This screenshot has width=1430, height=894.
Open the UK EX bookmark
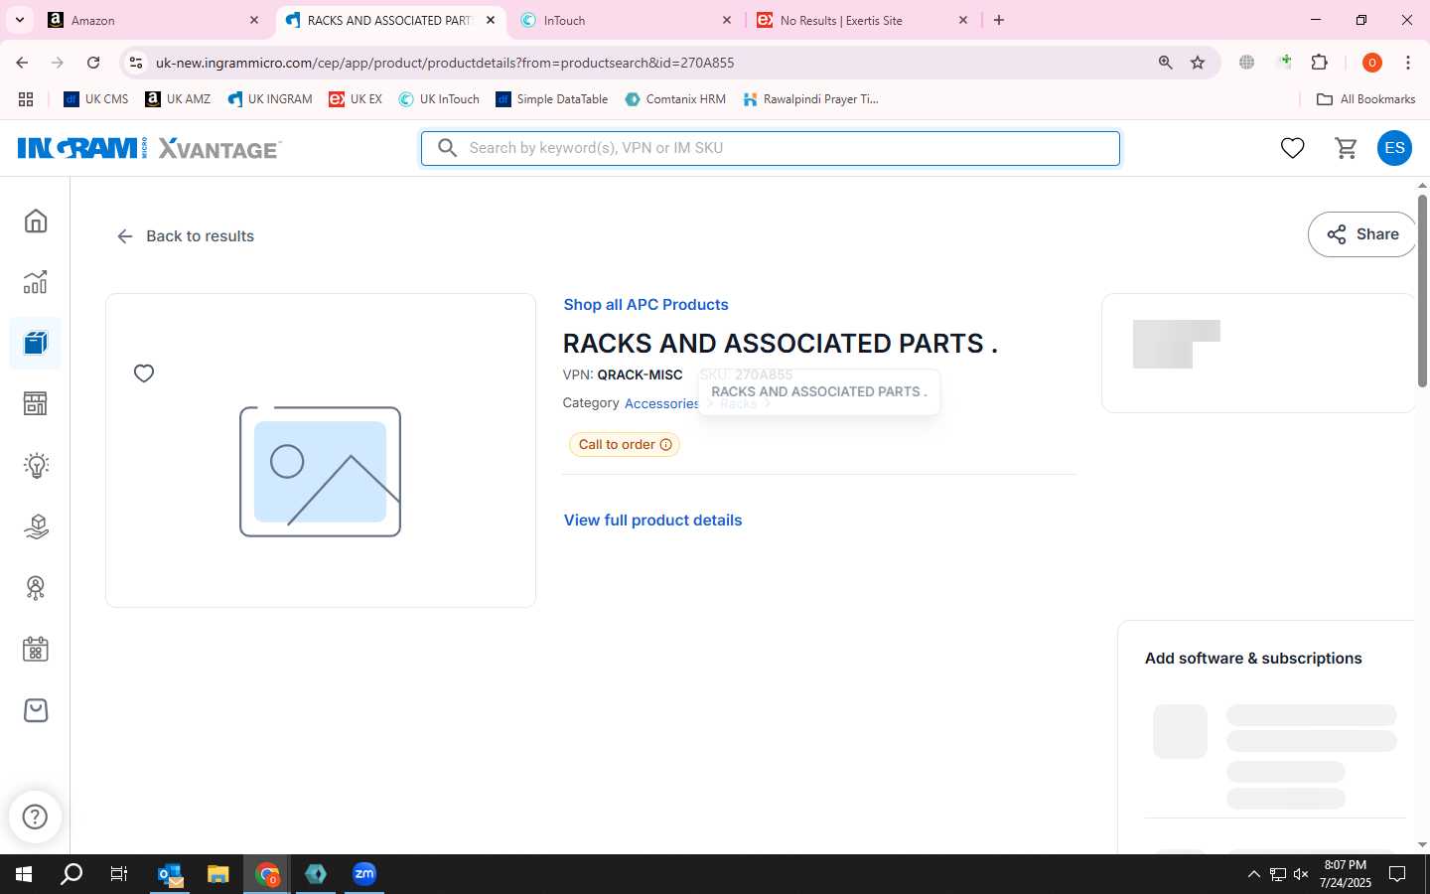[x=356, y=99]
